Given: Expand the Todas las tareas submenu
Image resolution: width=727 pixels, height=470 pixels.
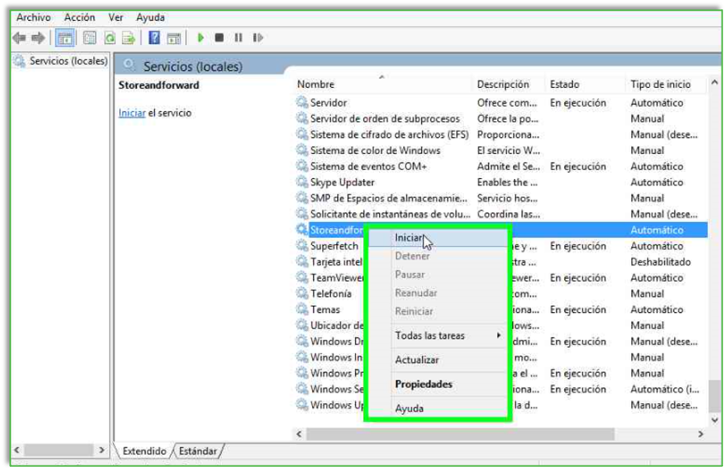Looking at the screenshot, I should click(x=436, y=335).
